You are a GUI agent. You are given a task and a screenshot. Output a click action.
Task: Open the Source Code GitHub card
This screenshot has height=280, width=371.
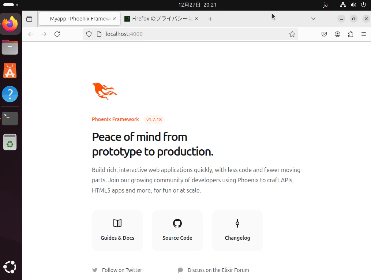(x=177, y=231)
